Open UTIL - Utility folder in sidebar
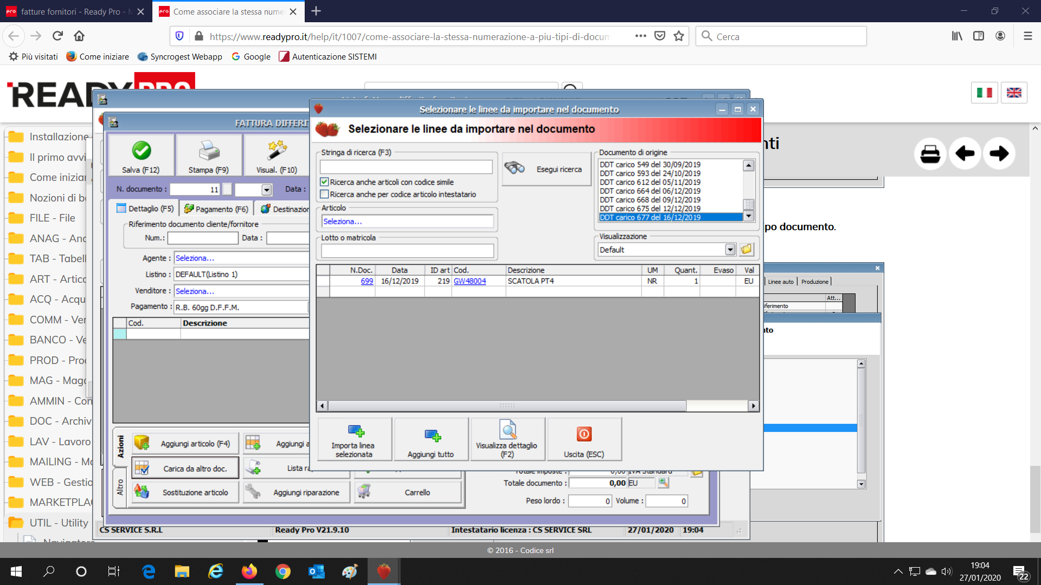The image size is (1041, 585). pyautogui.click(x=48, y=523)
